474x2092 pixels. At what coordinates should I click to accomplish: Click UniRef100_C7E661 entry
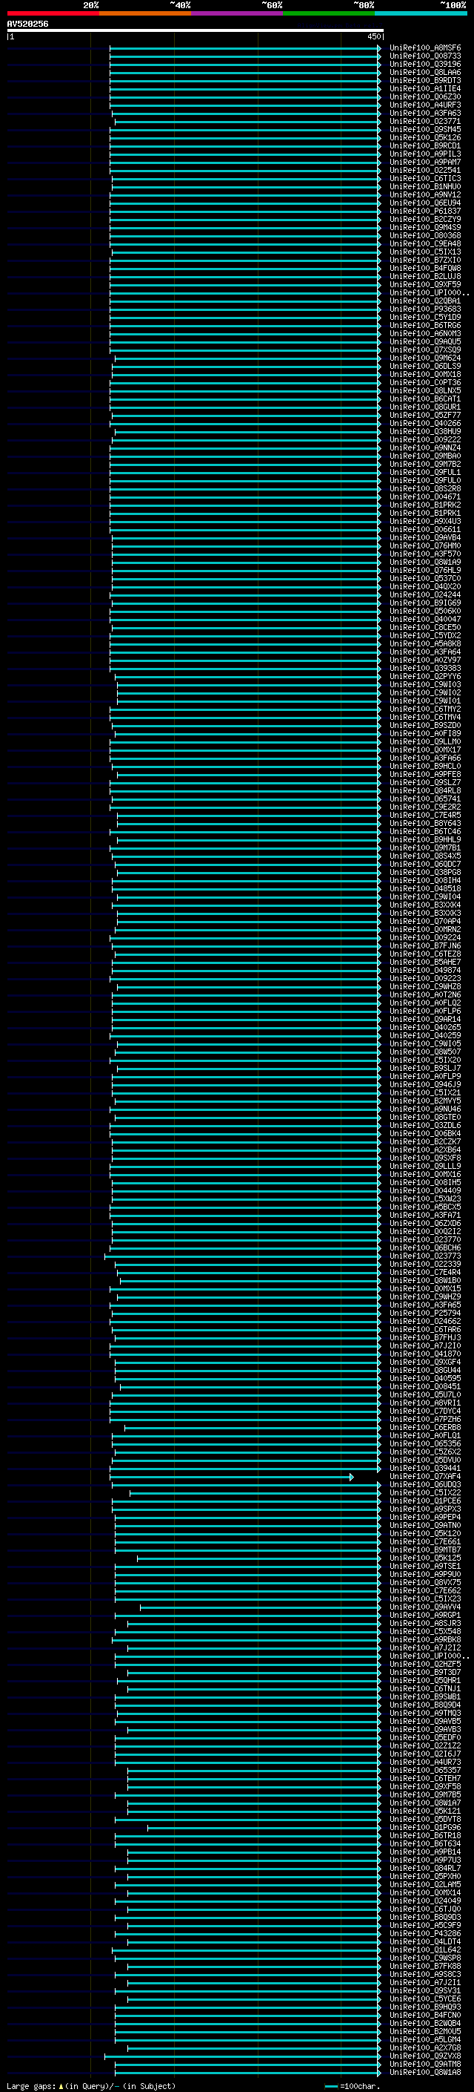pos(424,1541)
